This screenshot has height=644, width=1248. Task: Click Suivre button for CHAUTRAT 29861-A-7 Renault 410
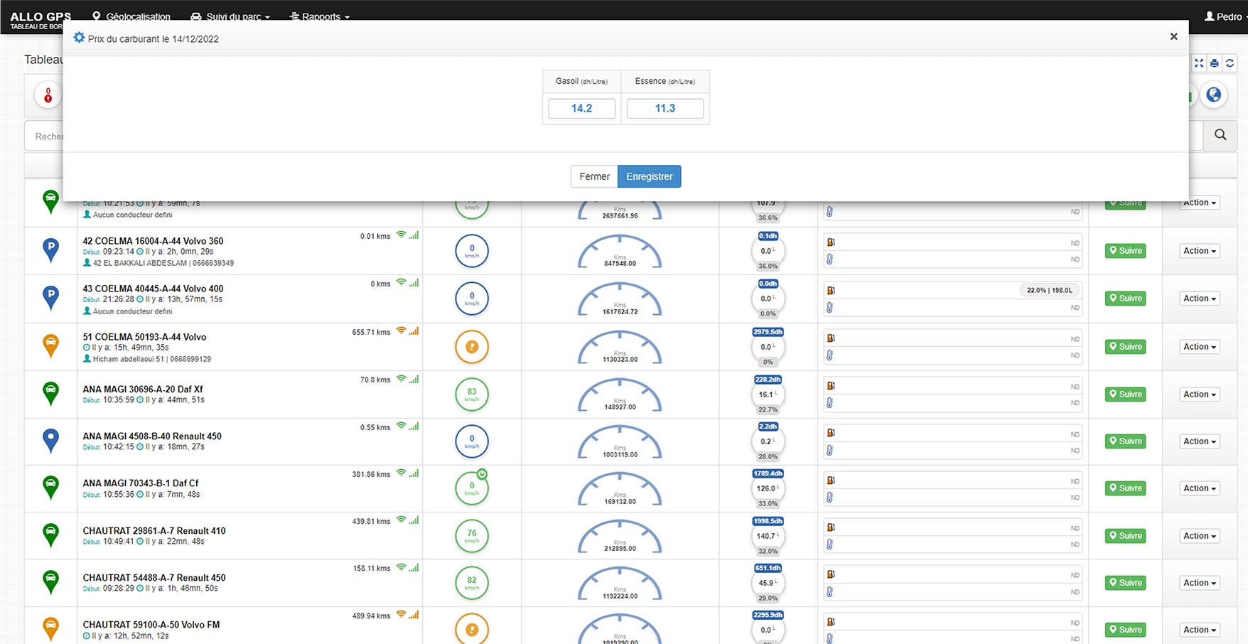(1125, 536)
